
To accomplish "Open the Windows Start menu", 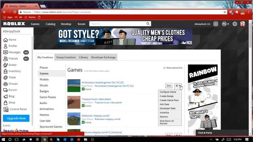I will (x=3, y=139).
